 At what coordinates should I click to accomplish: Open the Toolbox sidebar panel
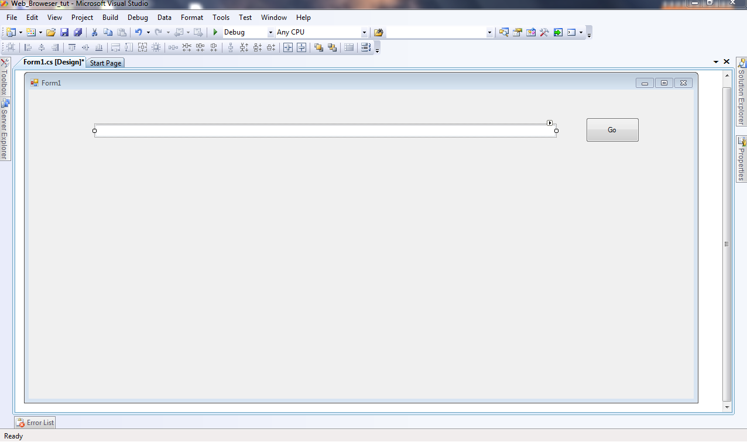point(5,79)
